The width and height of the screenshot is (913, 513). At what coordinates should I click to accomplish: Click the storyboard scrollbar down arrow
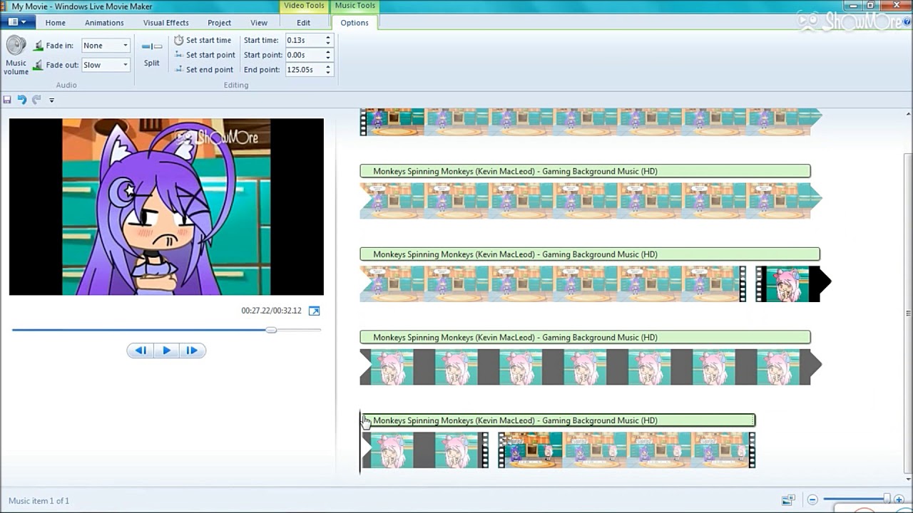908,480
